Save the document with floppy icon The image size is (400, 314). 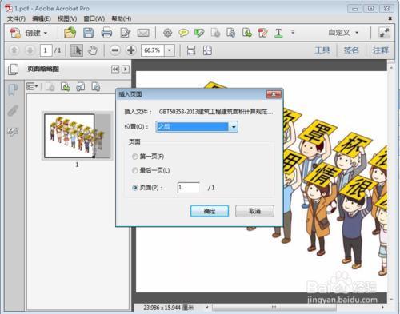tap(88, 33)
